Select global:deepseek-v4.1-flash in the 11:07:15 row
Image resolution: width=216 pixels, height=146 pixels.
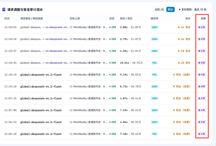click(41, 98)
